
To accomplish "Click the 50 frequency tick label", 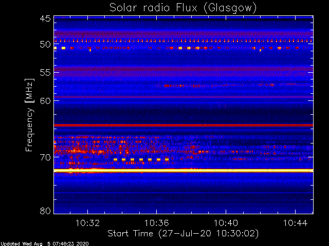I will pyautogui.click(x=45, y=45).
